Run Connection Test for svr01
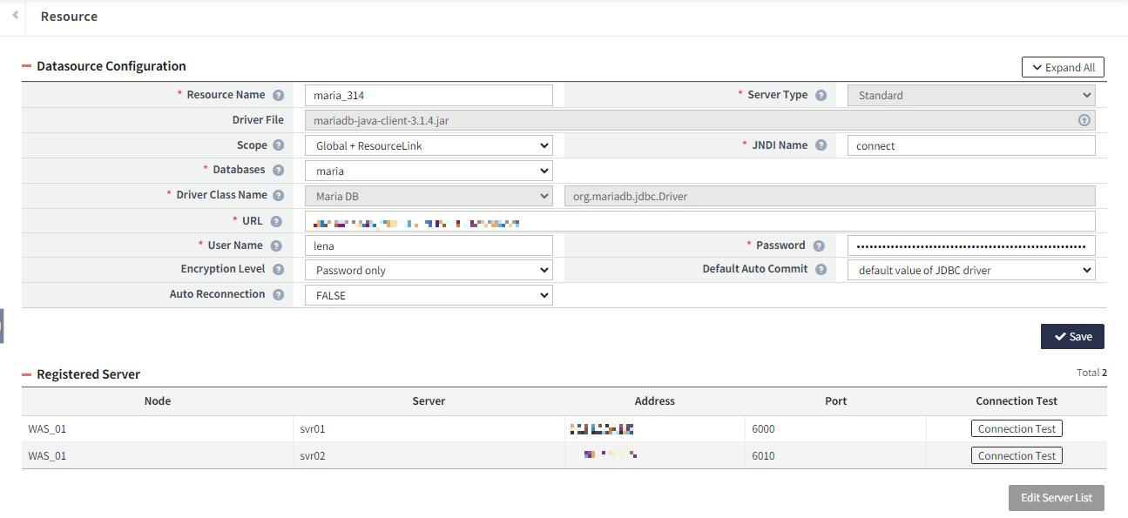Screen dimensions: 1128x518 (1017, 427)
